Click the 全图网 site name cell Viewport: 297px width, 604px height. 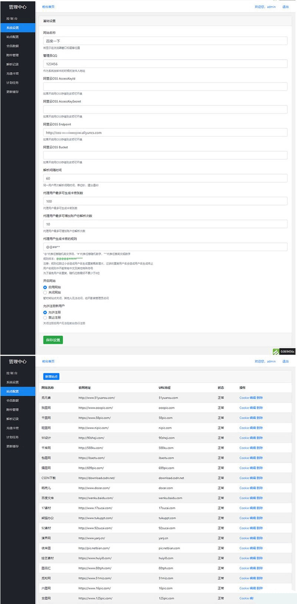point(46,598)
